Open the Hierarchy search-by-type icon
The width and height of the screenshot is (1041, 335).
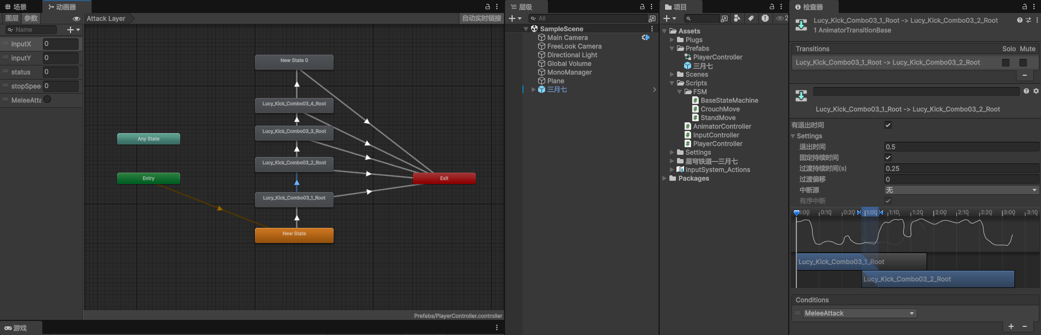tap(652, 18)
